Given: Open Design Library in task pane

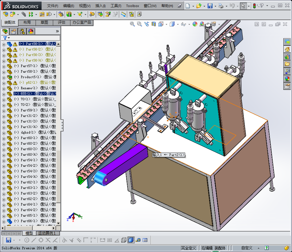Looking at the screenshot, I should (x=287, y=57).
